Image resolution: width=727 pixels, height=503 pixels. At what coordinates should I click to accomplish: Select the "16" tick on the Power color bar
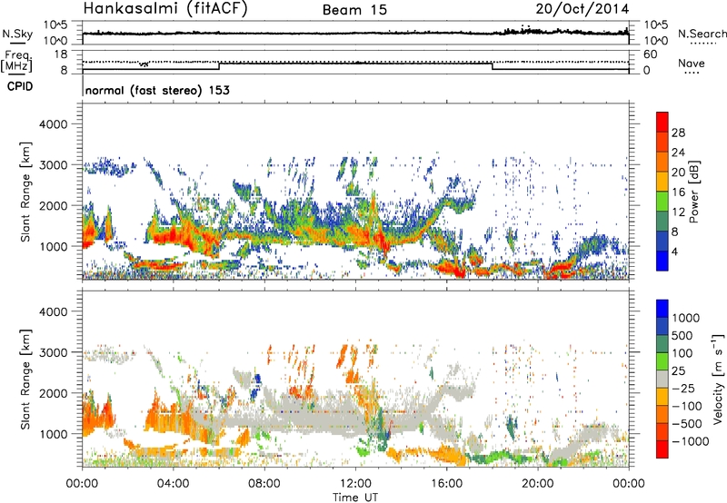pos(678,192)
